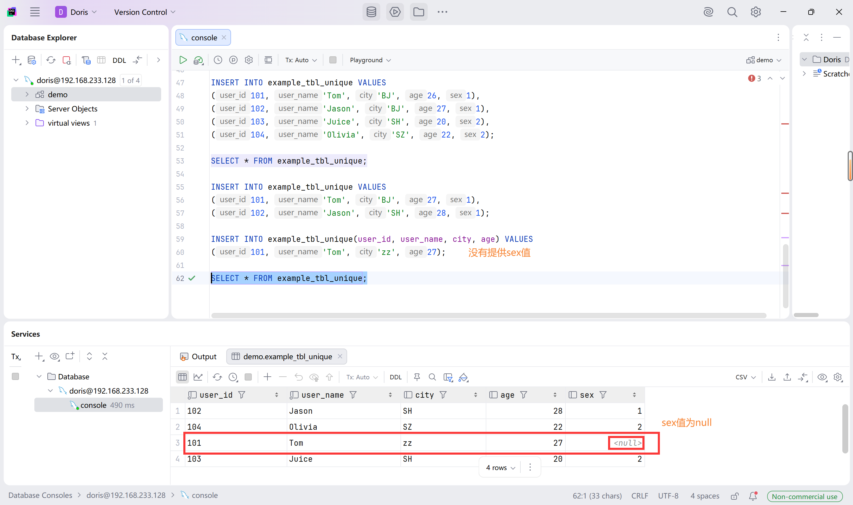Download the result data with the export icon
This screenshot has height=505, width=853.
pyautogui.click(x=772, y=377)
